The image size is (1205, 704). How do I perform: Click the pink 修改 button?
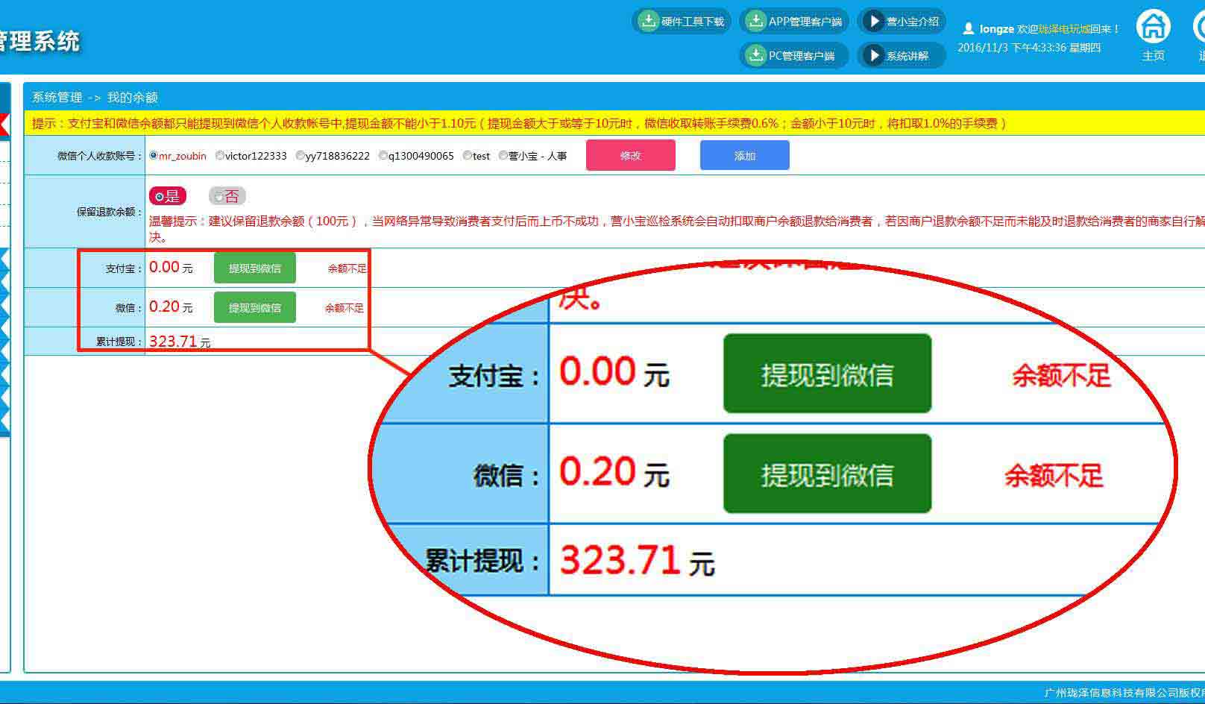(631, 155)
